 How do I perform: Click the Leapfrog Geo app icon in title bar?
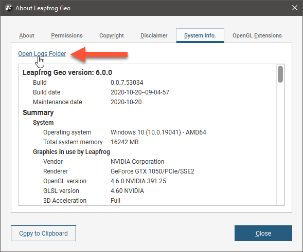9,8
